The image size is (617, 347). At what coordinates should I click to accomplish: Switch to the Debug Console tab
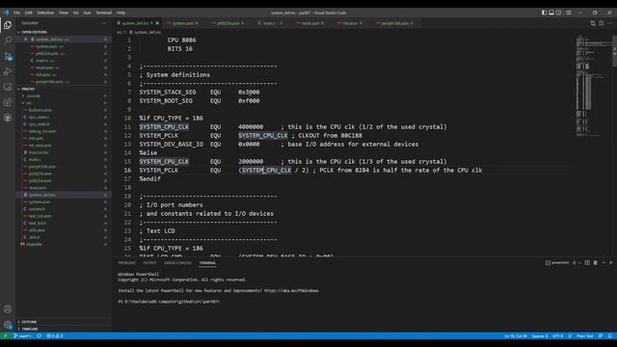click(x=177, y=263)
